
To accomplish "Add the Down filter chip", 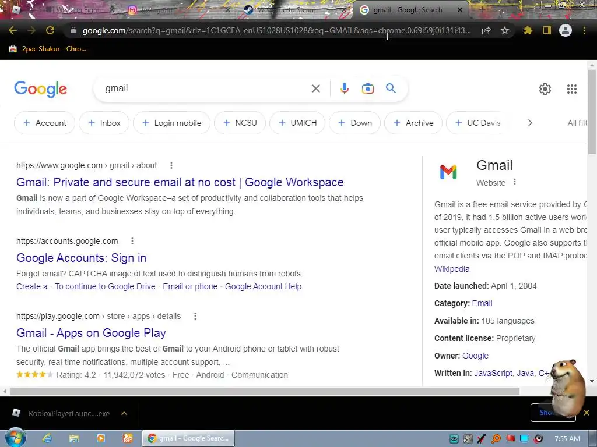I will pos(354,123).
